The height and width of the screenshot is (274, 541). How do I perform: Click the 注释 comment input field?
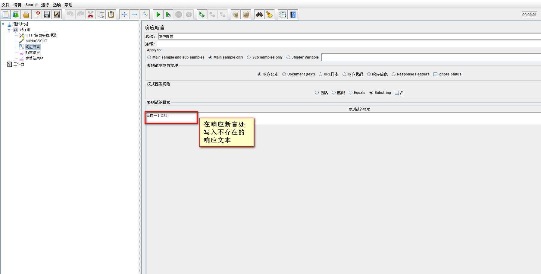[349, 44]
